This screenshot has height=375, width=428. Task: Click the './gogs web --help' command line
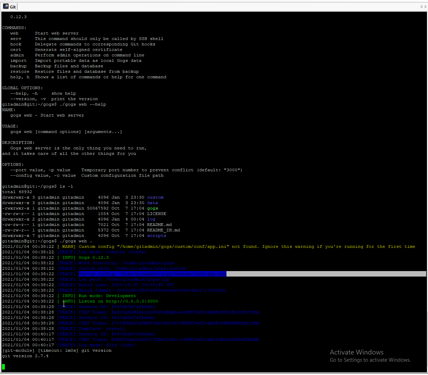pyautogui.click(x=54, y=104)
